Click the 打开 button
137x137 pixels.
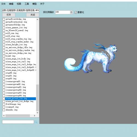tap(9, 15)
